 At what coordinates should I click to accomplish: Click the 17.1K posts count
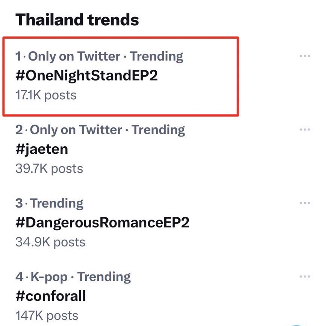pos(46,95)
